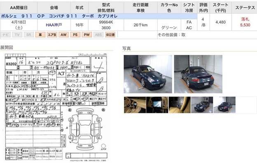Image resolution: width=257 pixels, height=163 pixels.
Task: Click the 走行距離 車検 column header
Action: 140,8
